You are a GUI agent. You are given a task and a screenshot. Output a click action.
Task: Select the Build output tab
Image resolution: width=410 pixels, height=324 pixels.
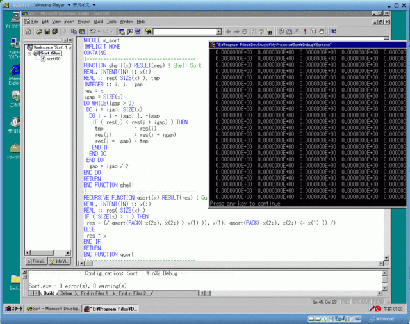pyautogui.click(x=49, y=293)
